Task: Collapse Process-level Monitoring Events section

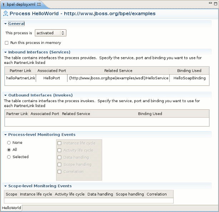Action: 5,135
